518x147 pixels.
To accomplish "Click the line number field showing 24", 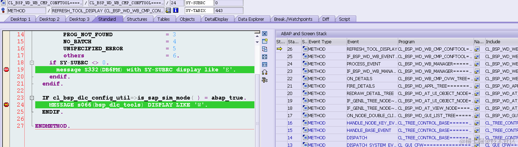I will pos(177,3).
